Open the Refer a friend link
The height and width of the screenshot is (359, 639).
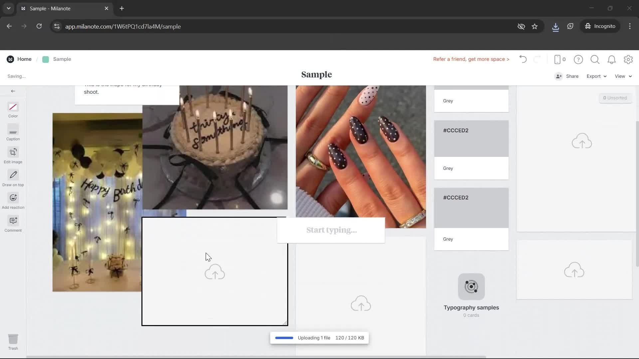point(471,59)
